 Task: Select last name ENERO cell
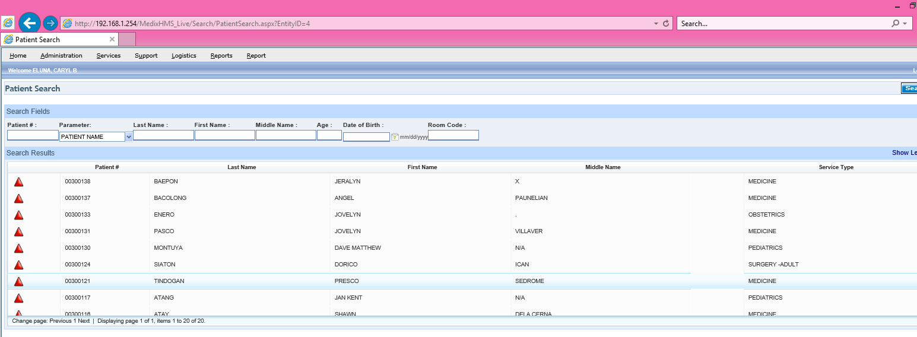pyautogui.click(x=164, y=215)
